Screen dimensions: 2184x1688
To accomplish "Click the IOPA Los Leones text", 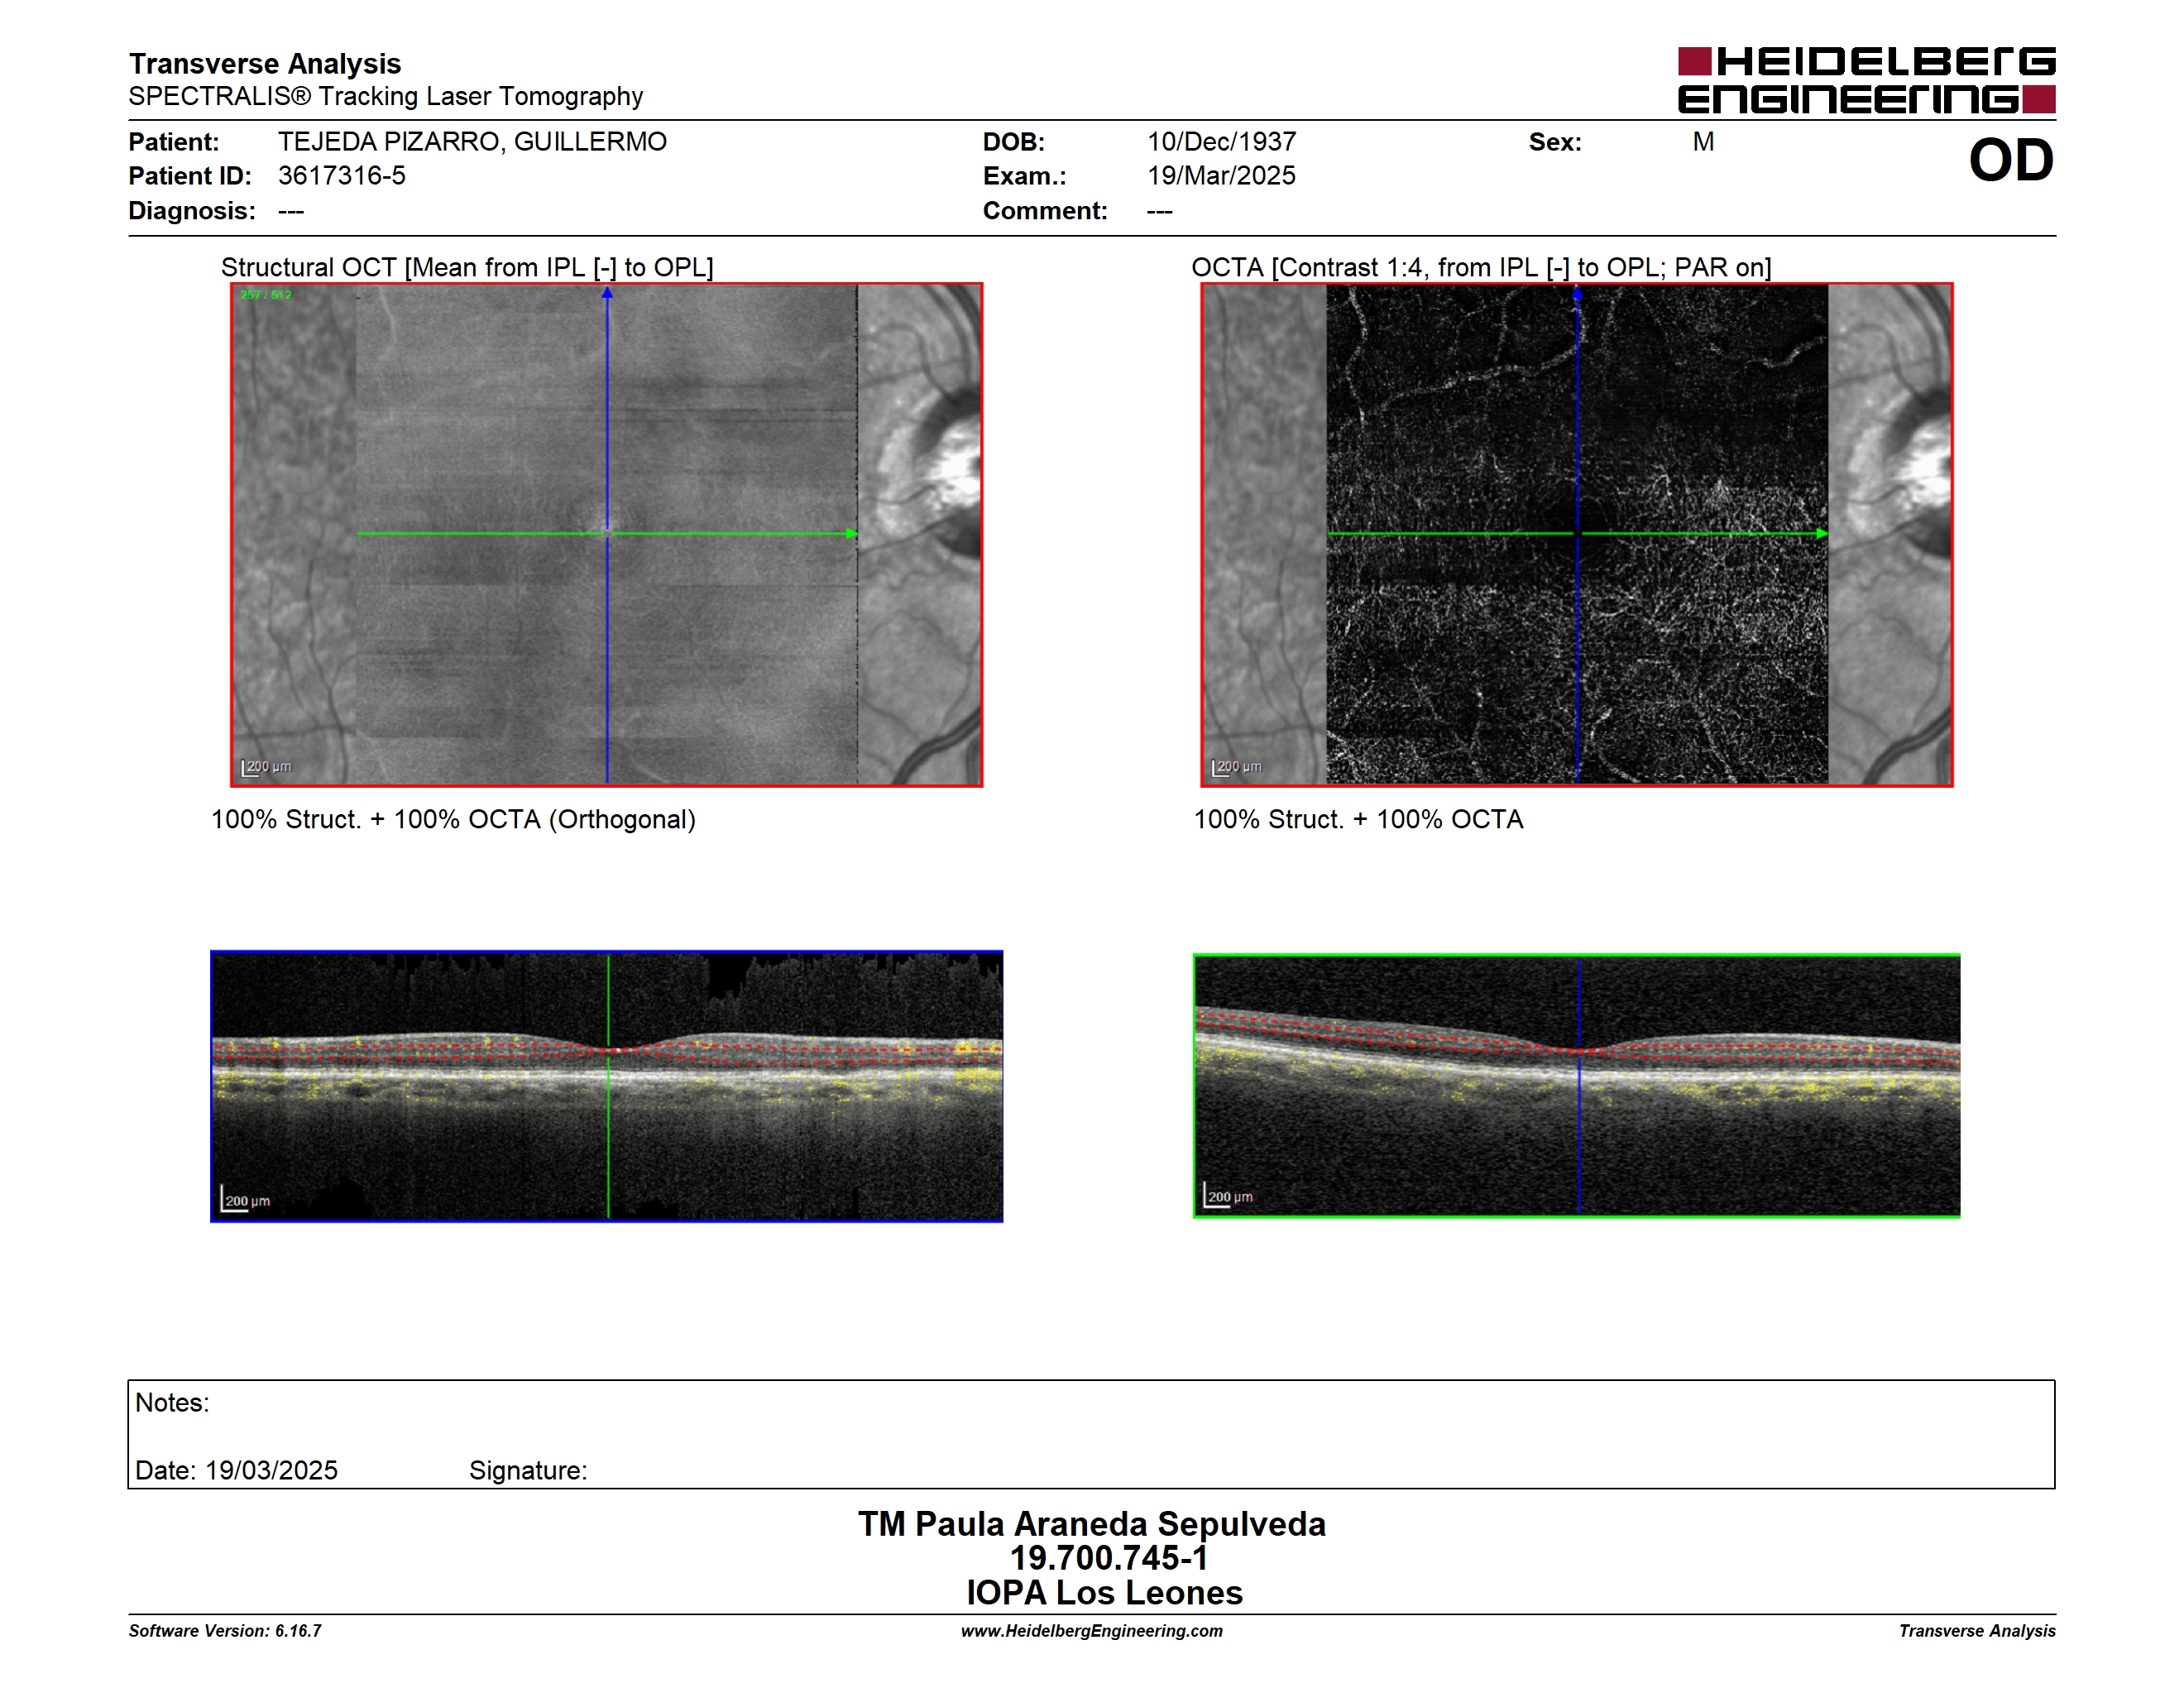I will point(1104,1593).
